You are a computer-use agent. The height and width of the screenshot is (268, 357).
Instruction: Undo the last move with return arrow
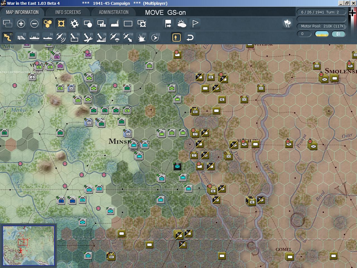[190, 37]
